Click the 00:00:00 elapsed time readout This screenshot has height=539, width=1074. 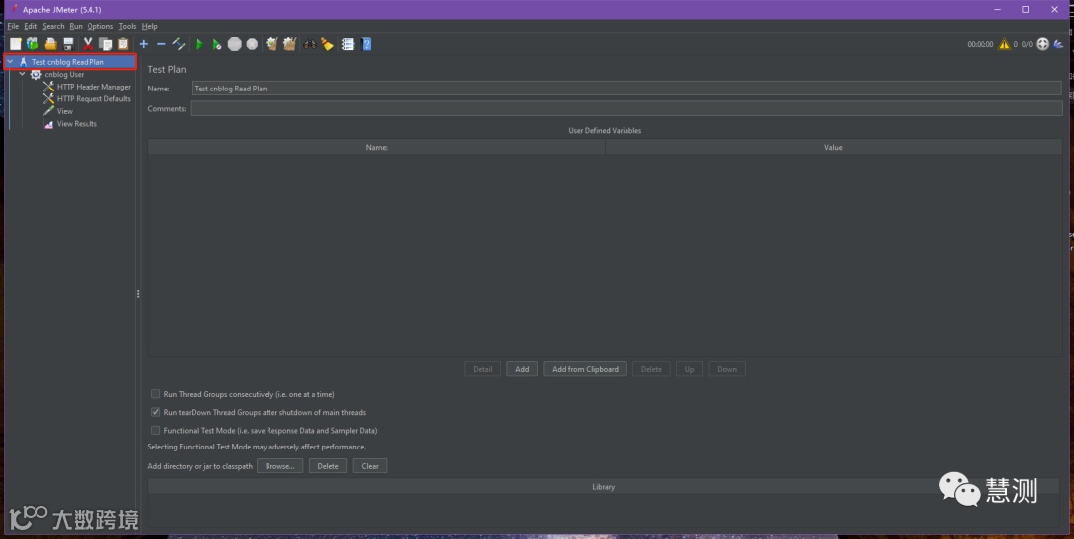coord(981,44)
